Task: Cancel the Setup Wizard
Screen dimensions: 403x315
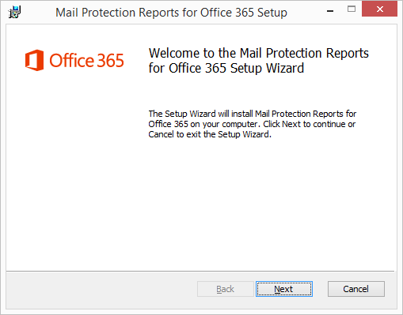Action: 356,289
